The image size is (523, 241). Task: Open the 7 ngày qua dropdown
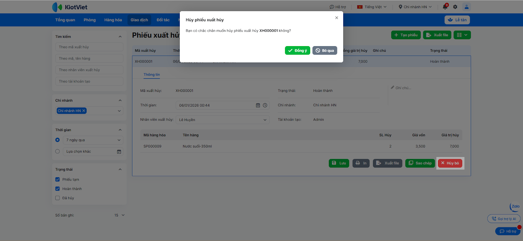[93, 140]
